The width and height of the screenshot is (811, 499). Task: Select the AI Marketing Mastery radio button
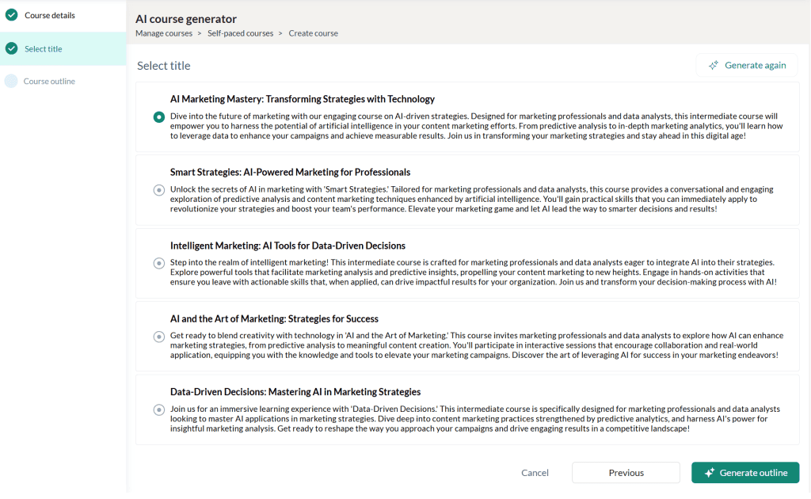pos(158,116)
